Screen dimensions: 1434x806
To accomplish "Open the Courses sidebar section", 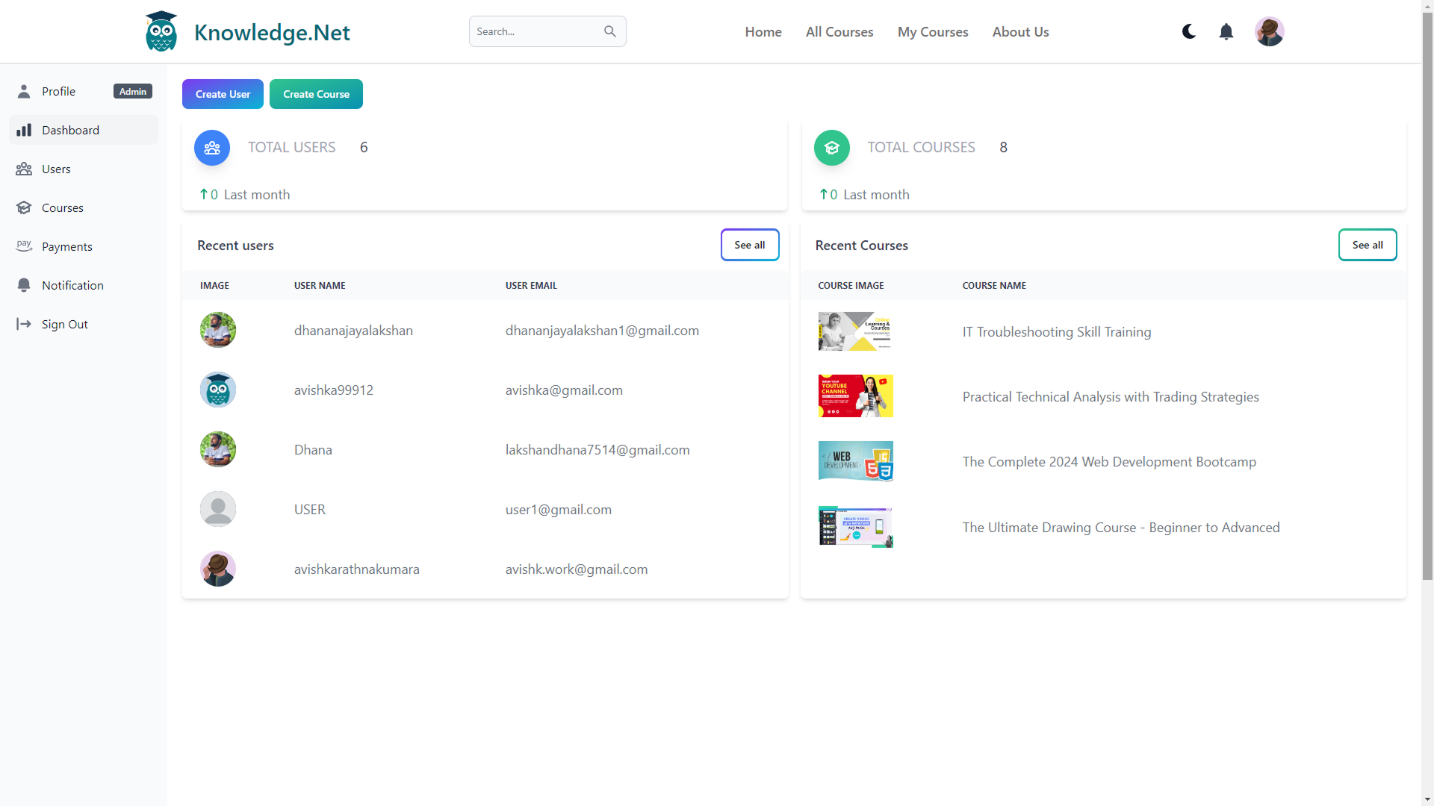I will 25,207.
